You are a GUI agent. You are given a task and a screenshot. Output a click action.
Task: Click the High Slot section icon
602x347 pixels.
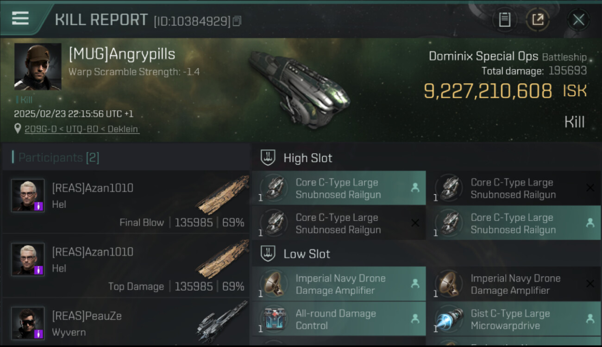[268, 158]
